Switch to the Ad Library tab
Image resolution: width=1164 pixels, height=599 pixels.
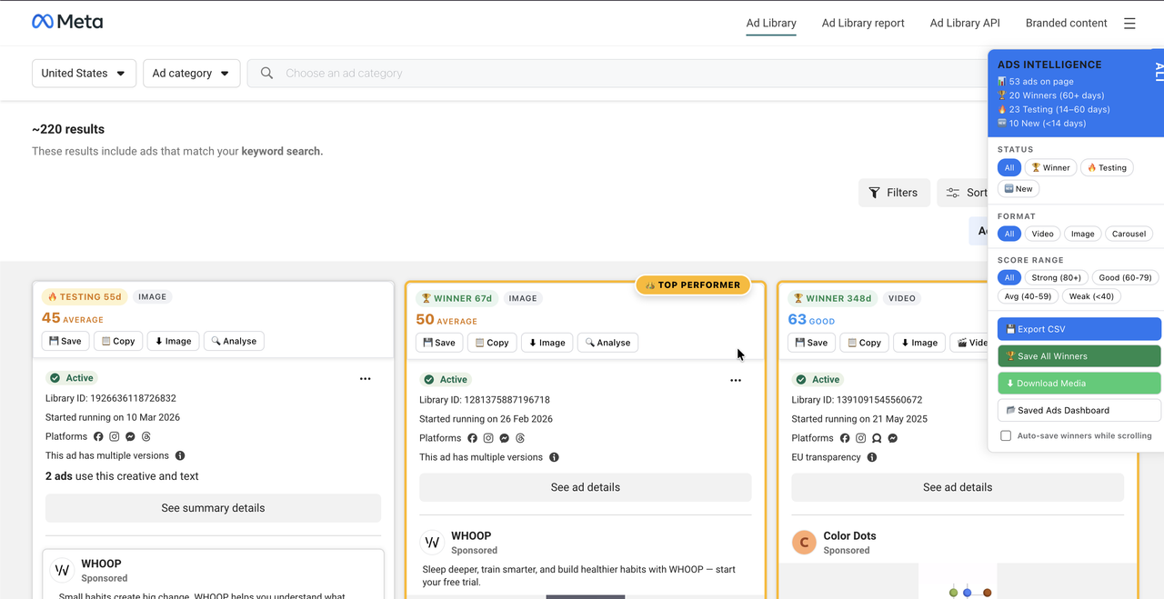point(771,23)
